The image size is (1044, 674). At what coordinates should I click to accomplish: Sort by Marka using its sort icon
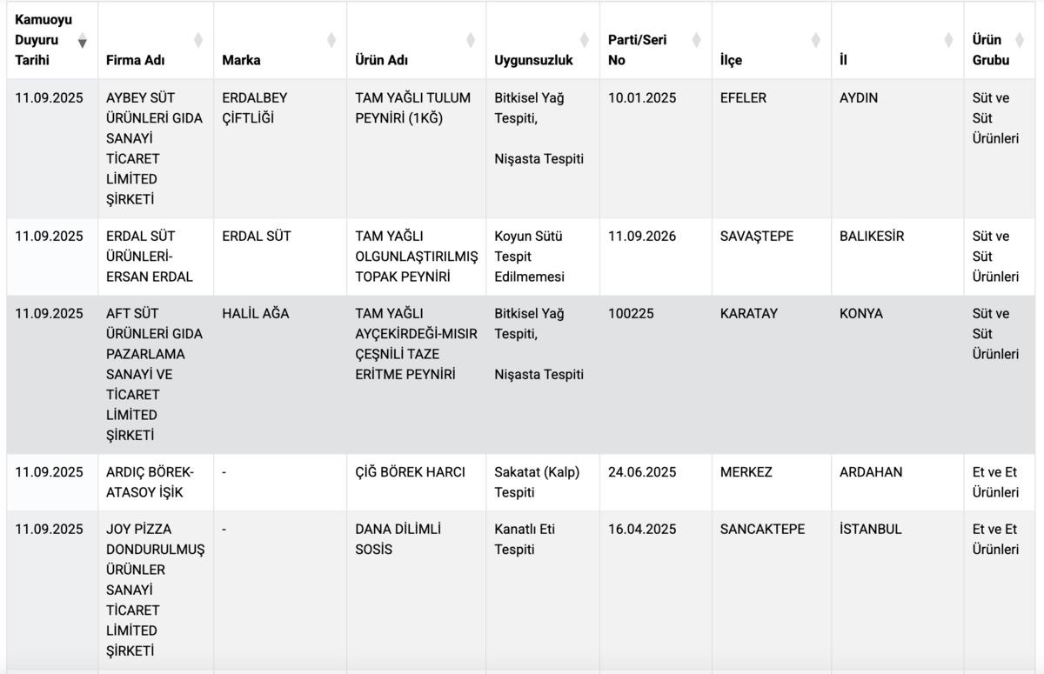pos(331,40)
